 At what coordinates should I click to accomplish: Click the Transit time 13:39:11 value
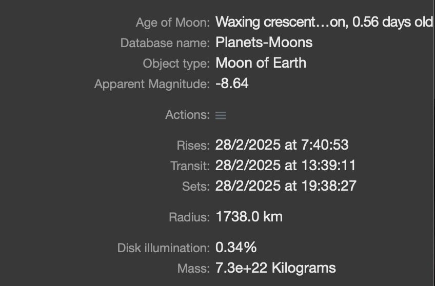point(285,166)
